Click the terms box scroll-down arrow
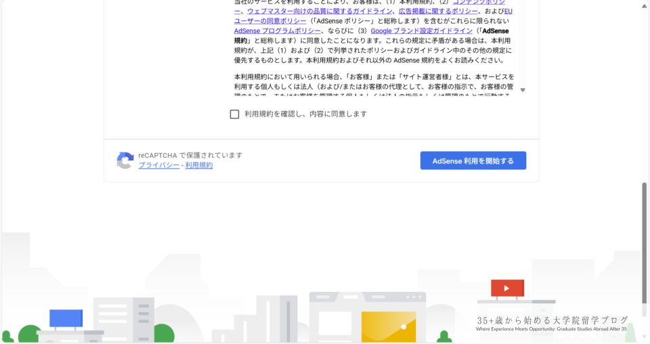Screen dimensions: 650x344 coord(523,90)
